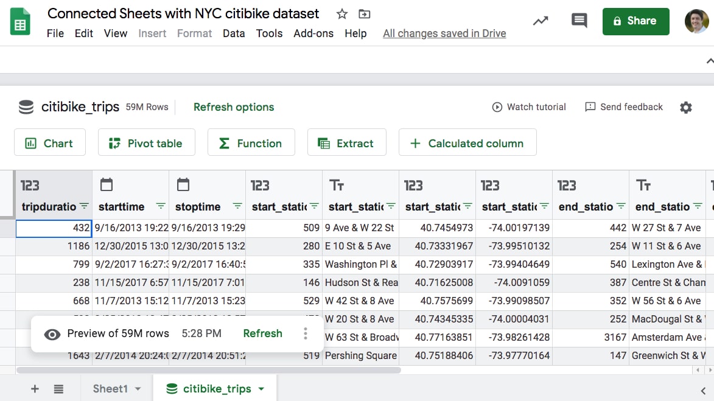Open filter on tripduration column
This screenshot has height=401, width=714.
84,206
